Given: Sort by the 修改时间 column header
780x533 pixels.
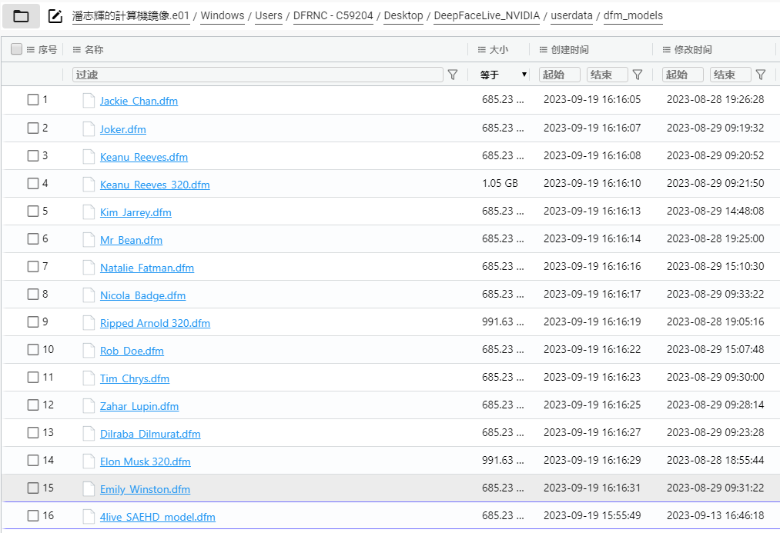Looking at the screenshot, I should [693, 50].
